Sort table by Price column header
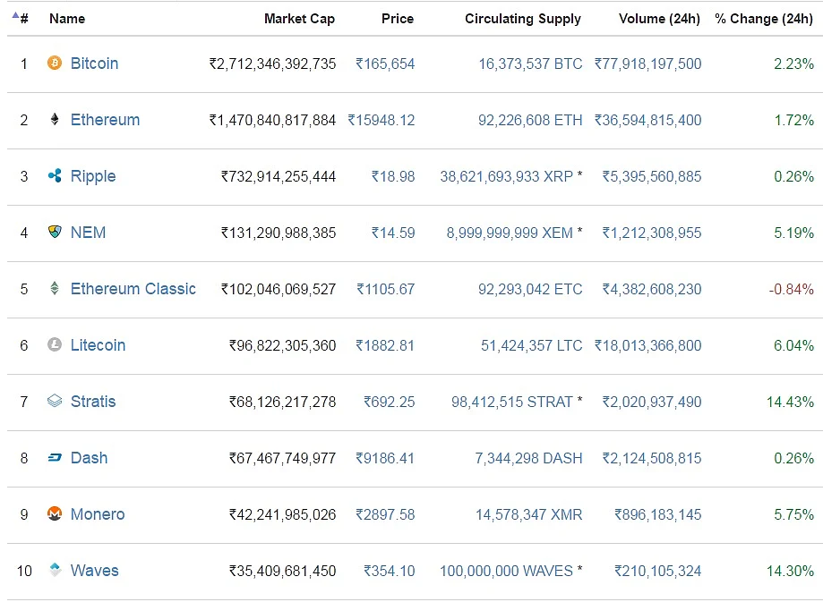 point(398,19)
